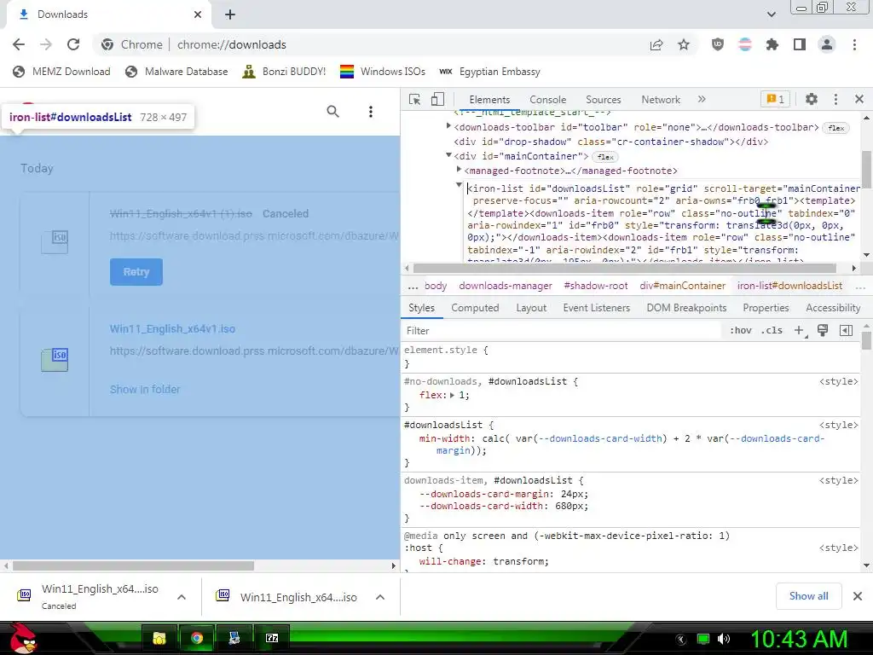
Task: Switch to the Network tab
Action: (661, 100)
